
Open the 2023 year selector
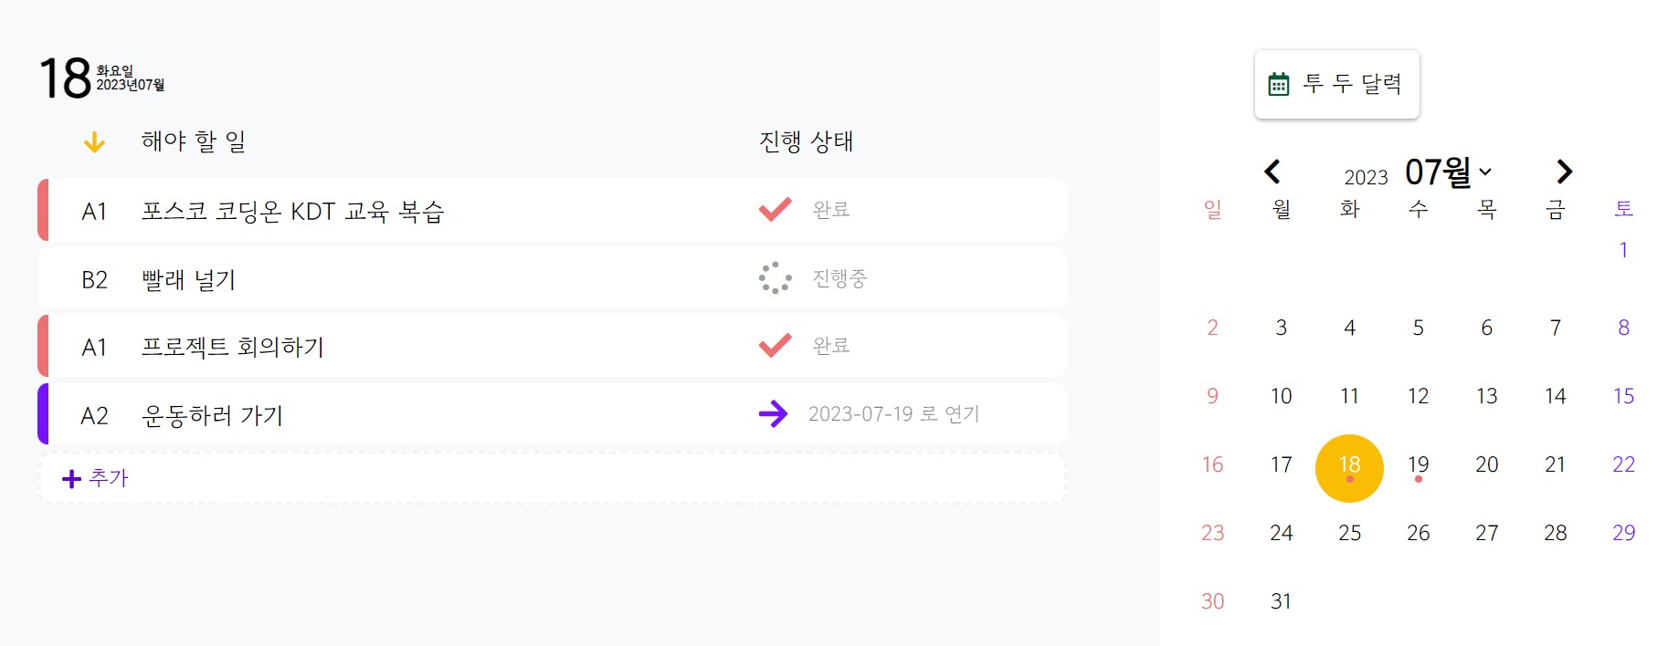click(1366, 177)
